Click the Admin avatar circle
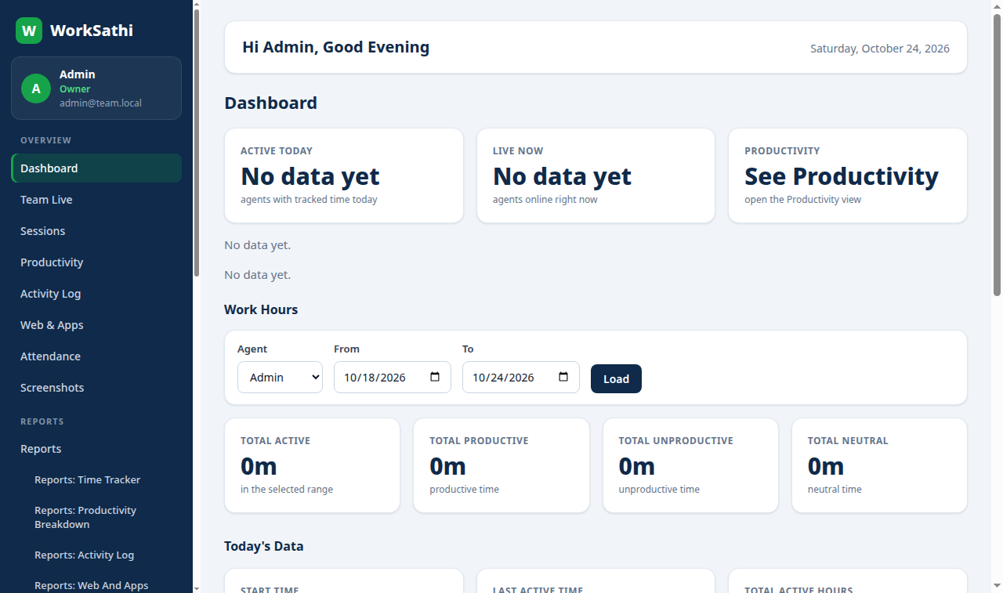1003x593 pixels. tap(35, 89)
